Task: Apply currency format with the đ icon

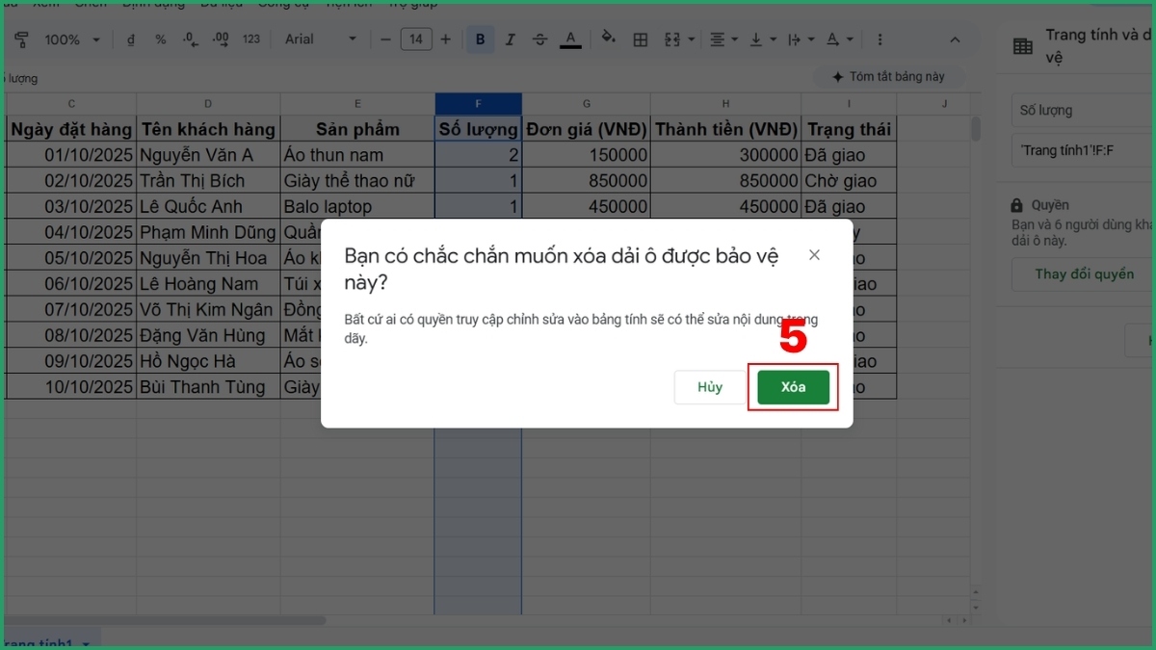Action: 131,39
